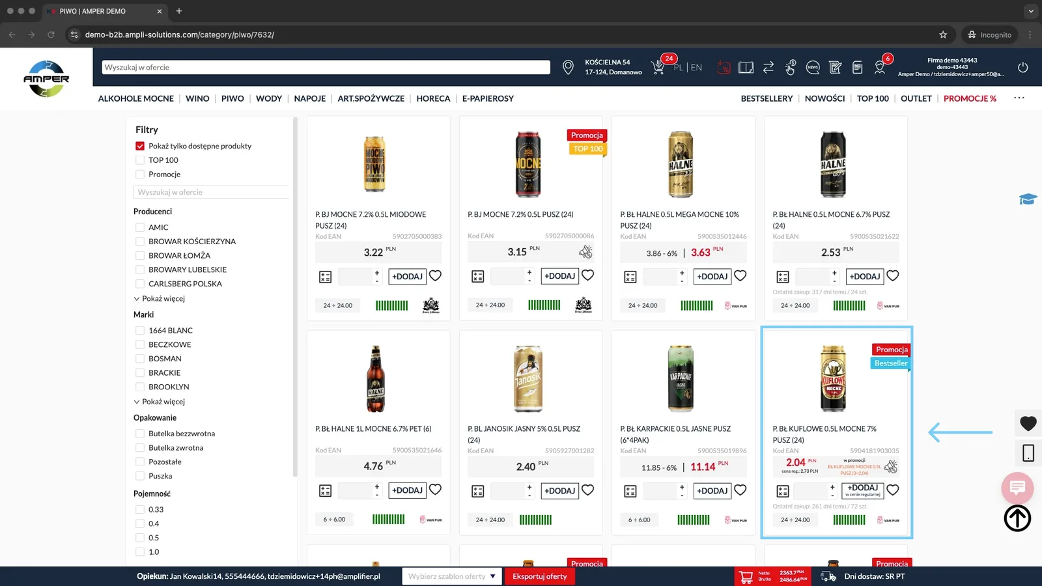Open the mobile phone sidebar icon

pos(1028,453)
